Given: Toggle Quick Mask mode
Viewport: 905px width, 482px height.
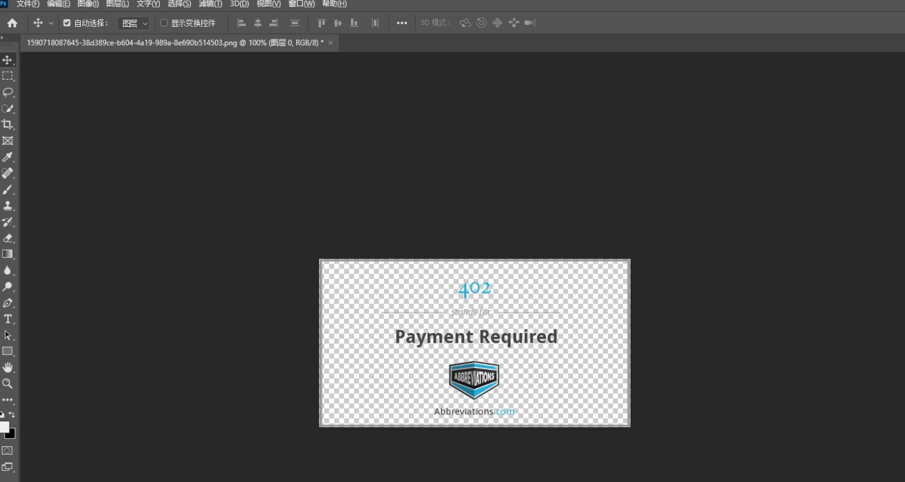Looking at the screenshot, I should point(8,450).
